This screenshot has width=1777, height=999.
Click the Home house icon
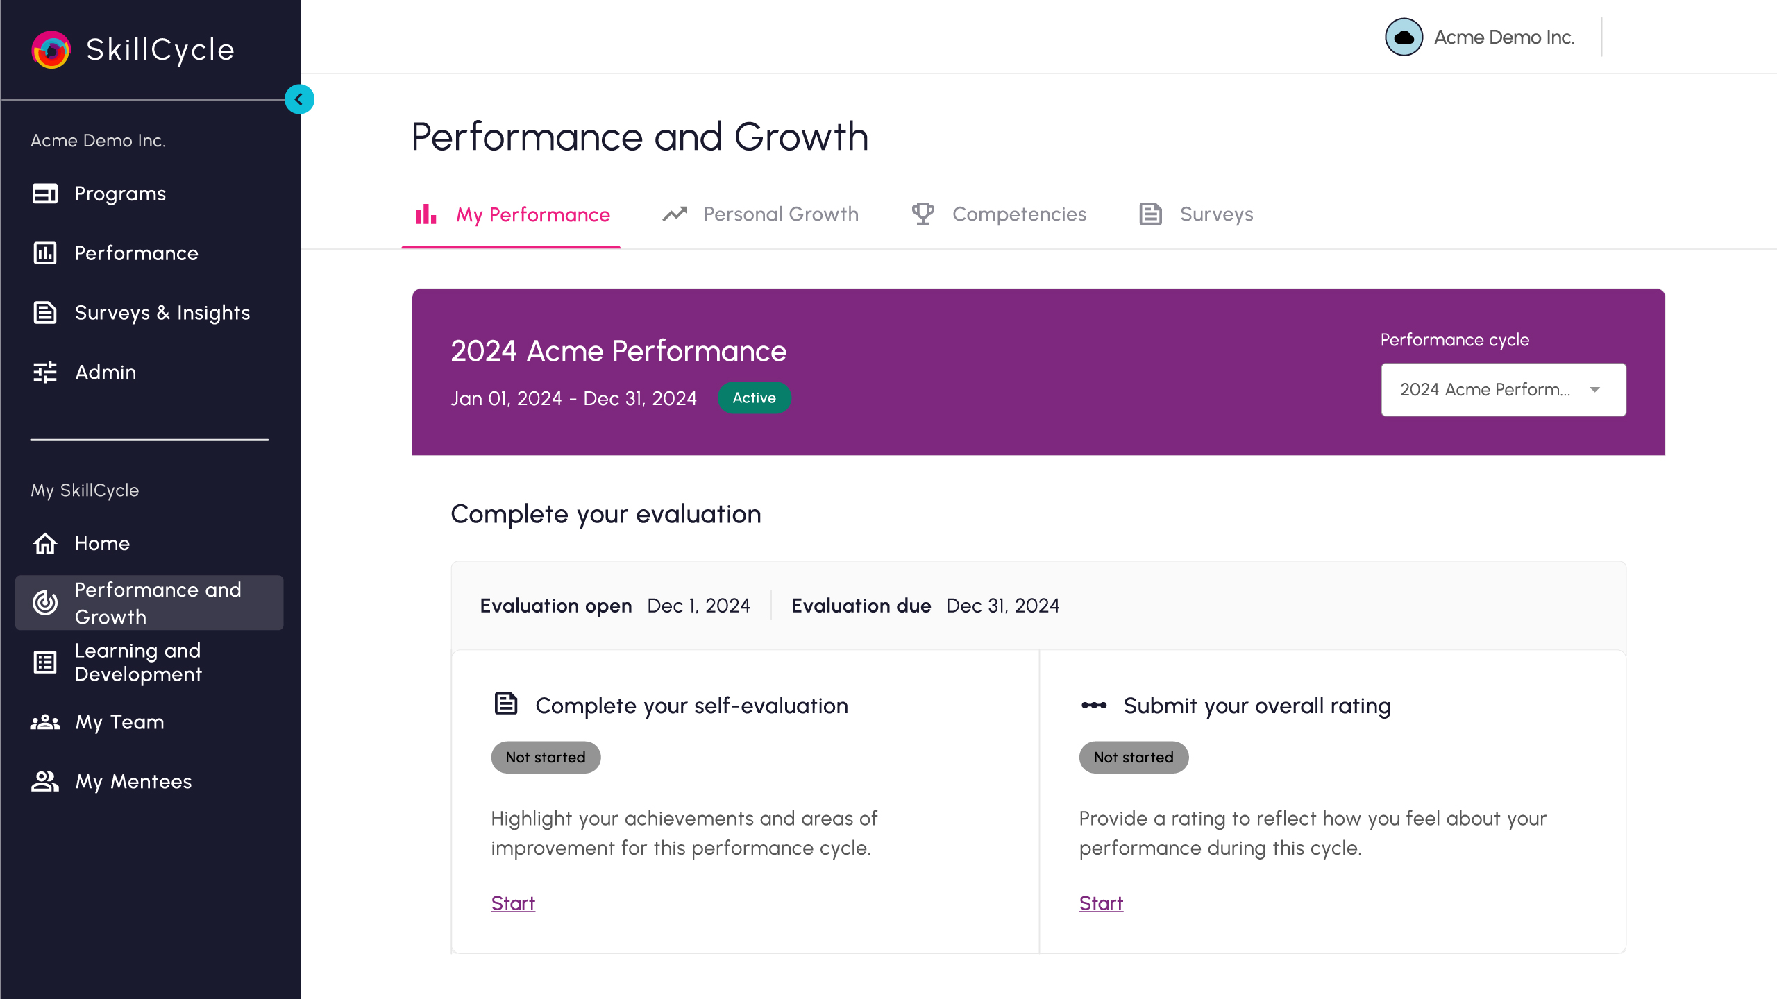point(45,543)
